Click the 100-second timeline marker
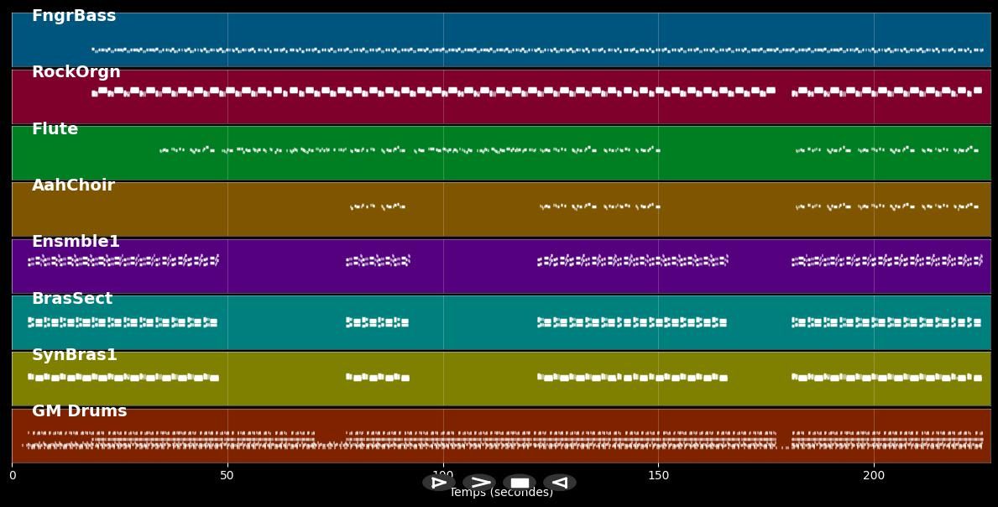Image resolution: width=998 pixels, height=507 pixels. (x=442, y=475)
